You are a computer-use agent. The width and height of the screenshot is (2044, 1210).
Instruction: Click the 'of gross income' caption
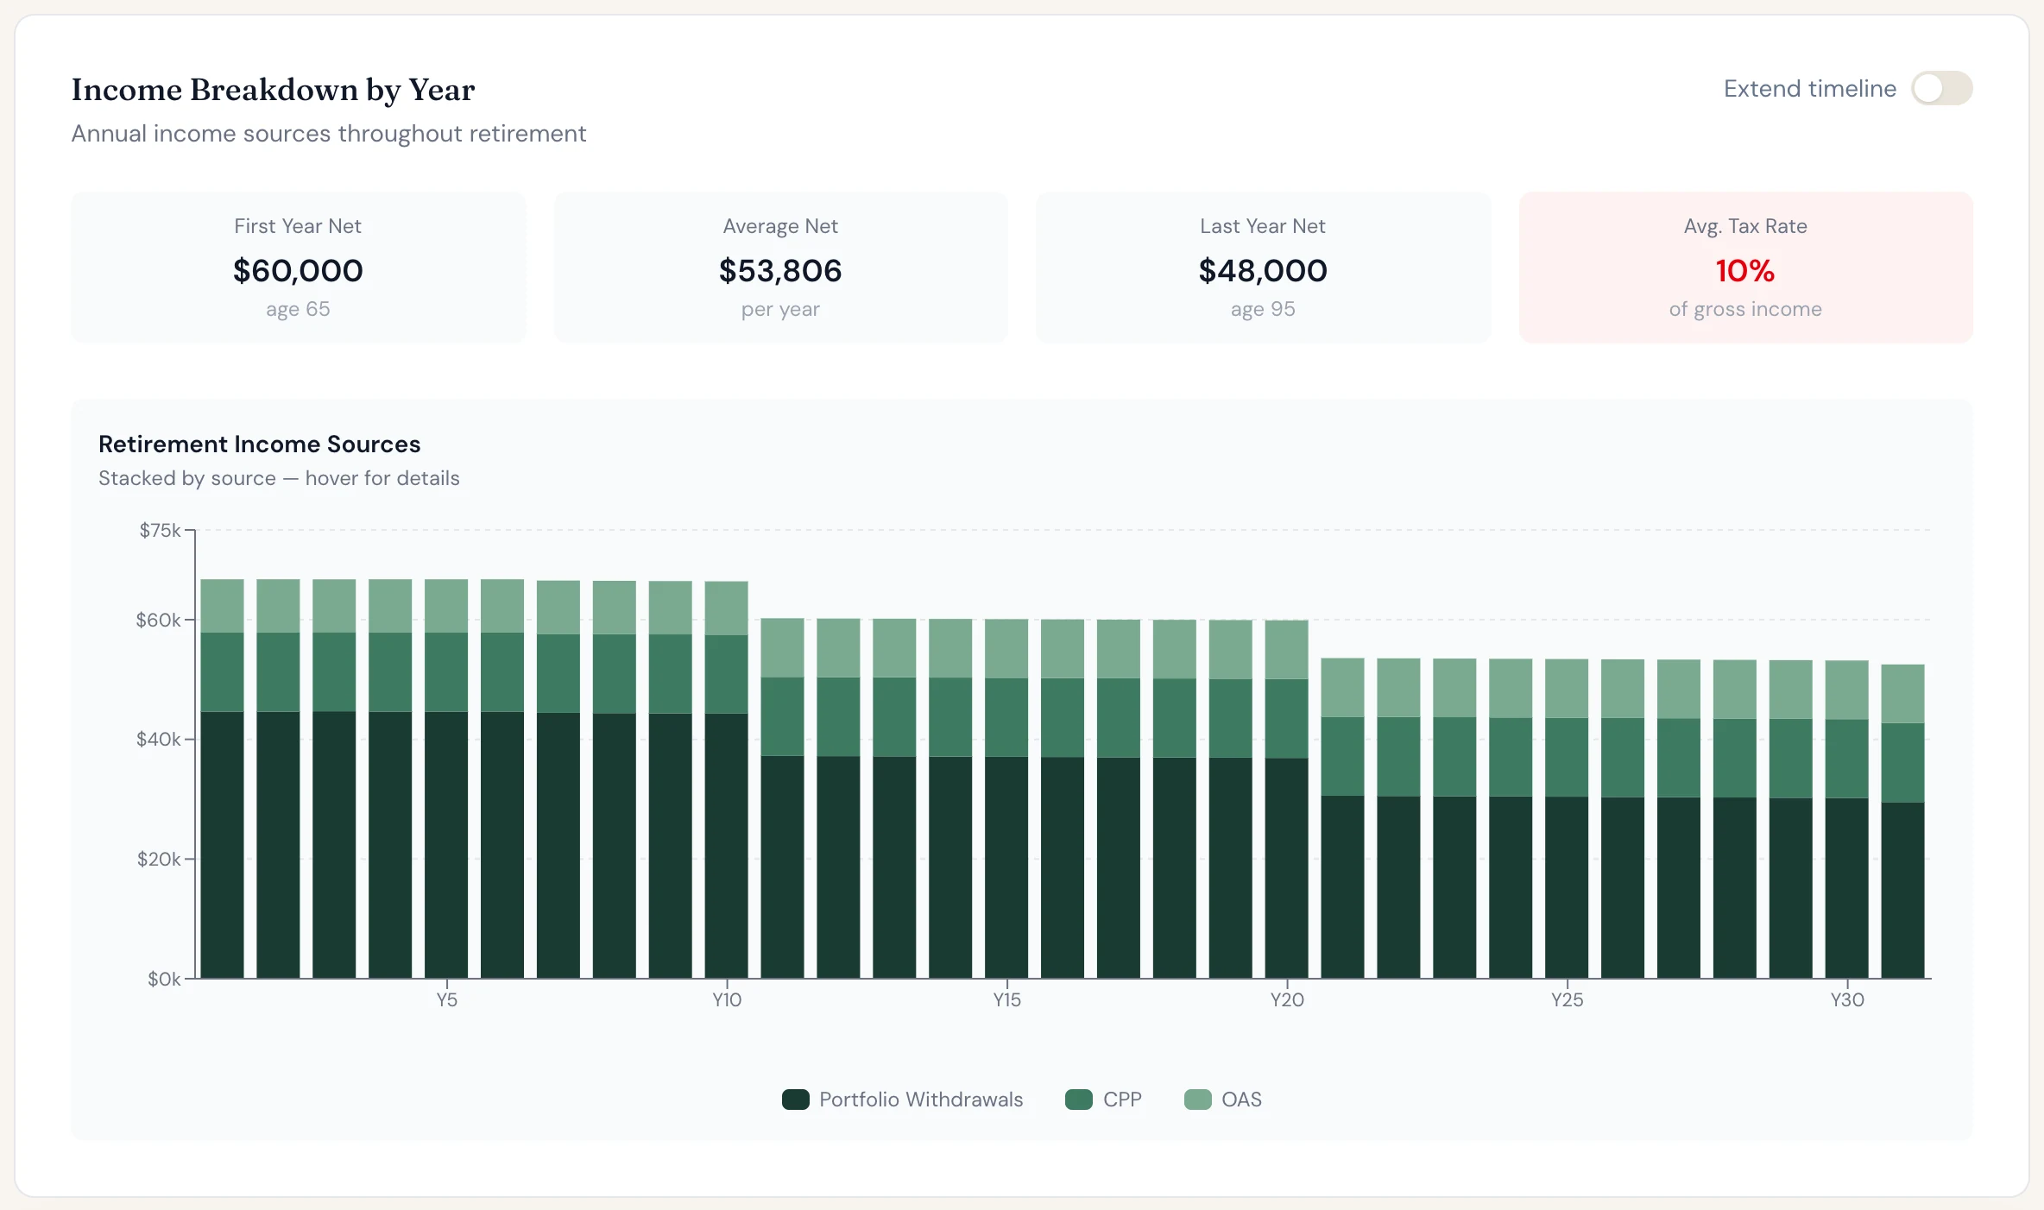tap(1745, 309)
